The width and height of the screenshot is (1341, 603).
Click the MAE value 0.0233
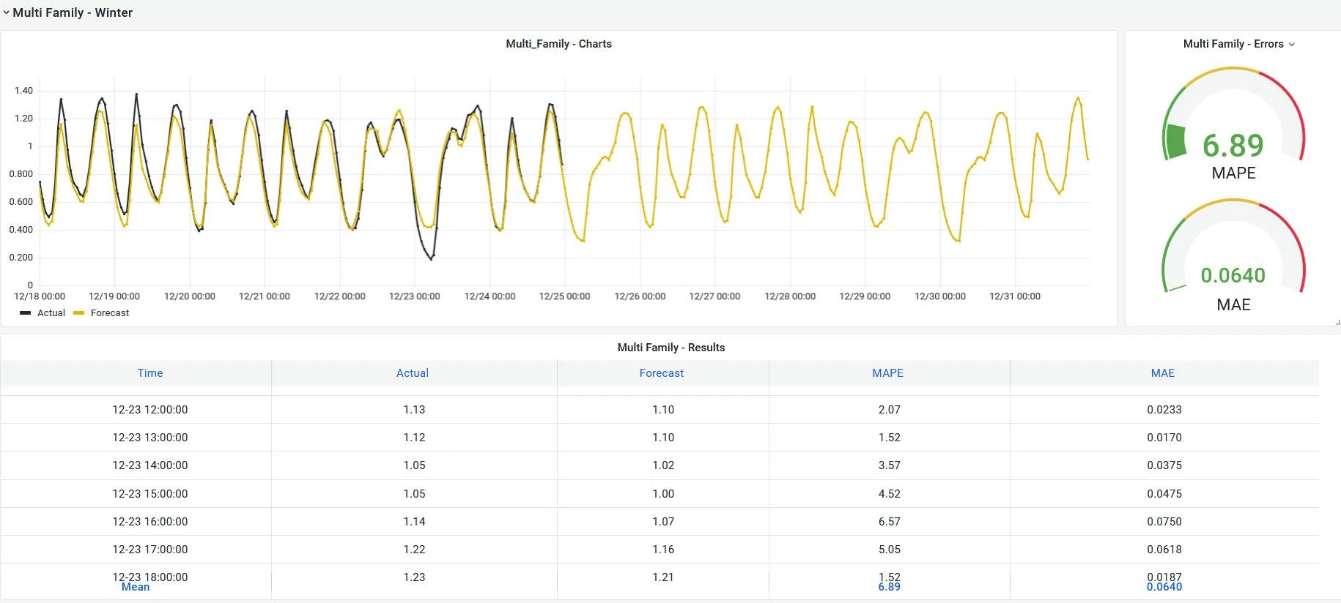click(x=1164, y=410)
